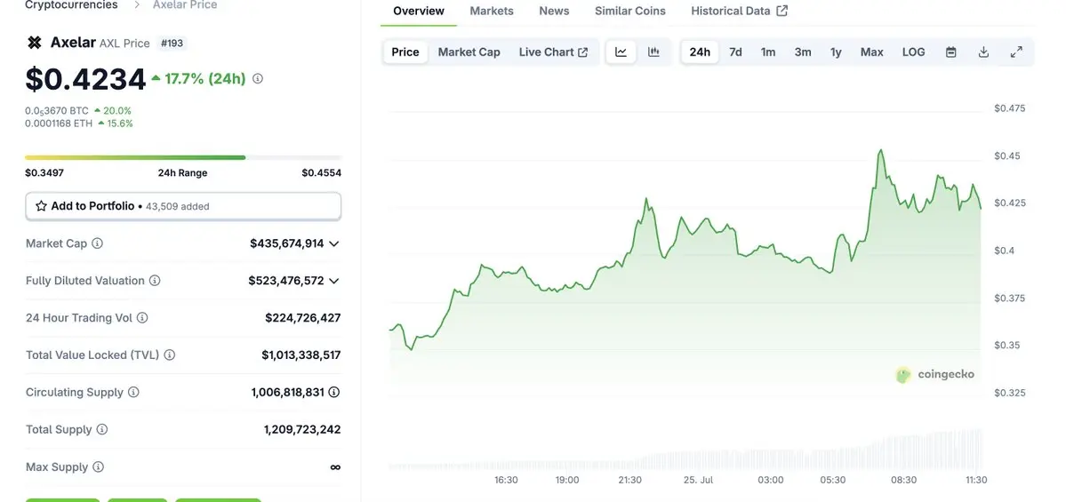Click the $1,013,338,517 TVL value
1066x502 pixels.
[301, 355]
